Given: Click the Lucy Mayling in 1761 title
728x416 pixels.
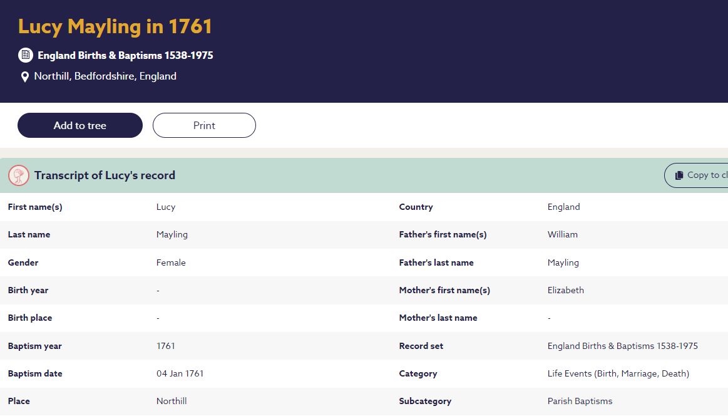Looking at the screenshot, I should (115, 26).
